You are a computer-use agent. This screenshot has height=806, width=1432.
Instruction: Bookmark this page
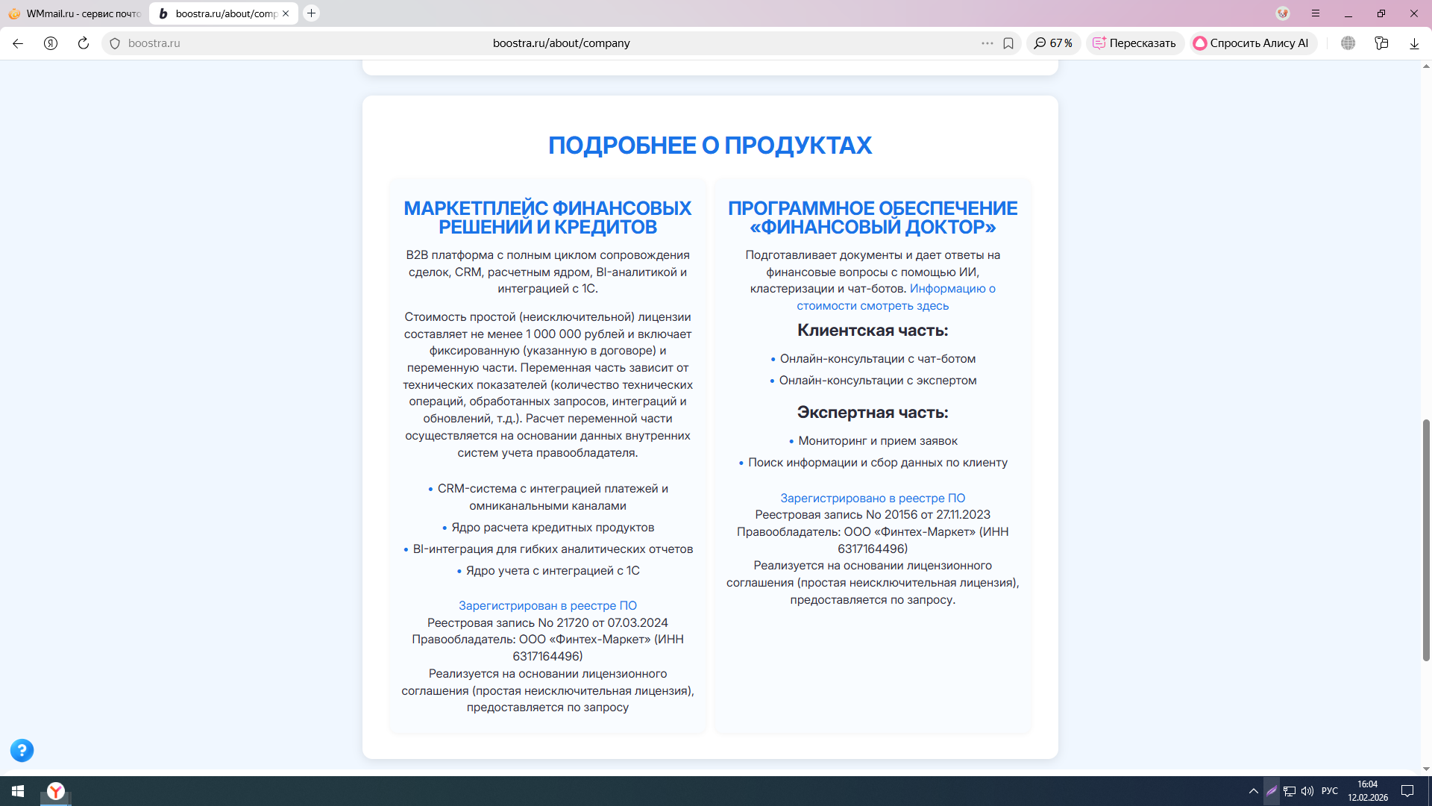pos(1008,43)
